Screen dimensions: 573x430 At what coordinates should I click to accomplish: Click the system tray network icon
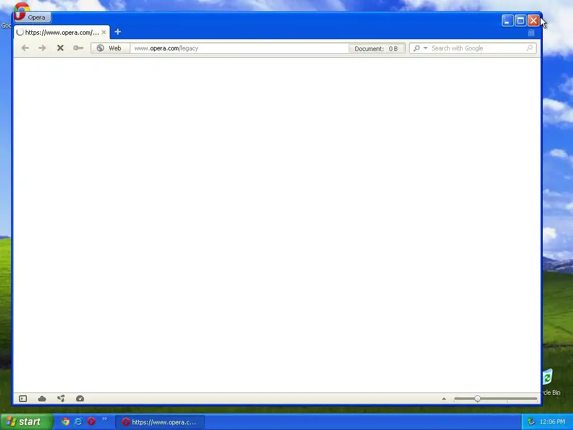coord(532,422)
